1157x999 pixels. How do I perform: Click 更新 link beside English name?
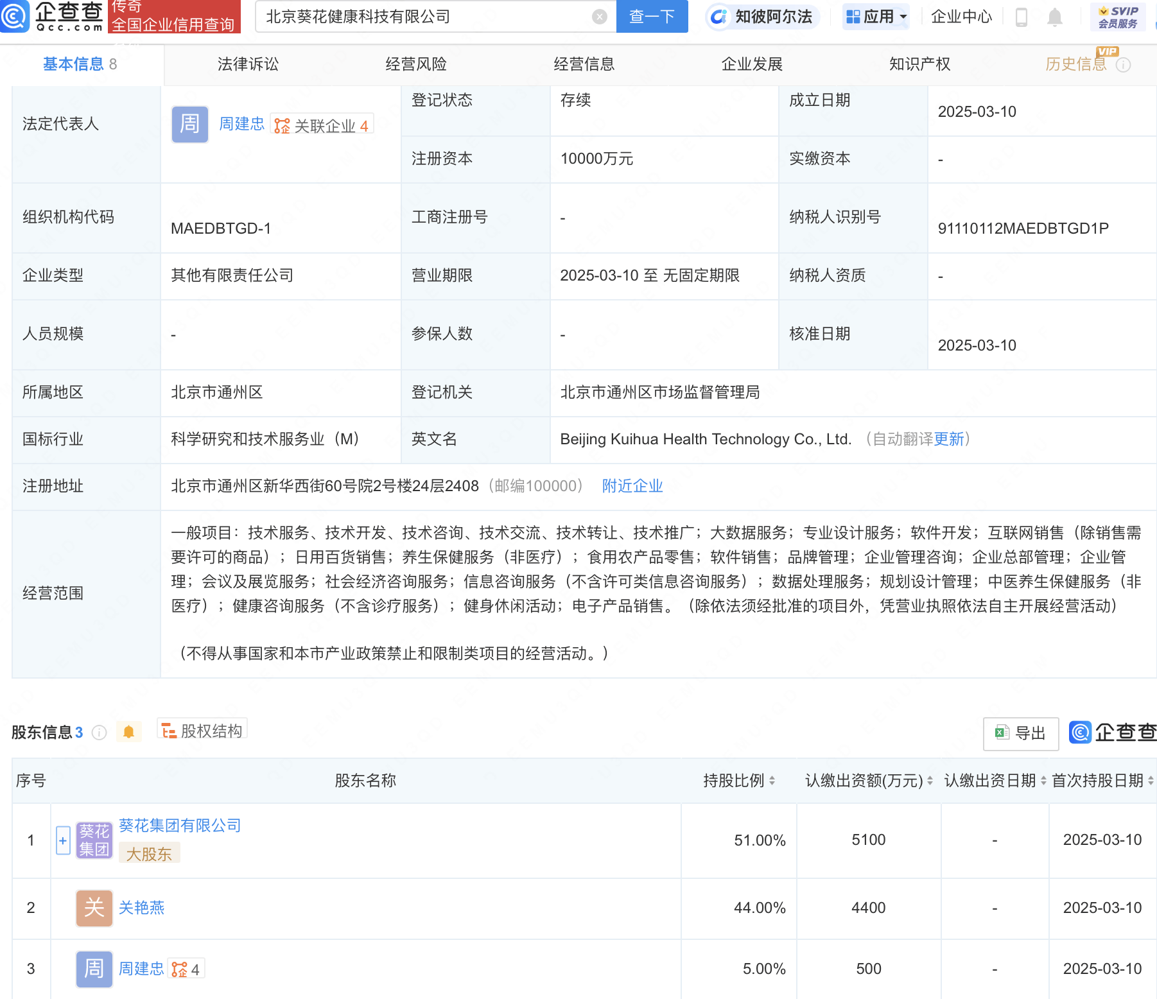[x=949, y=439]
